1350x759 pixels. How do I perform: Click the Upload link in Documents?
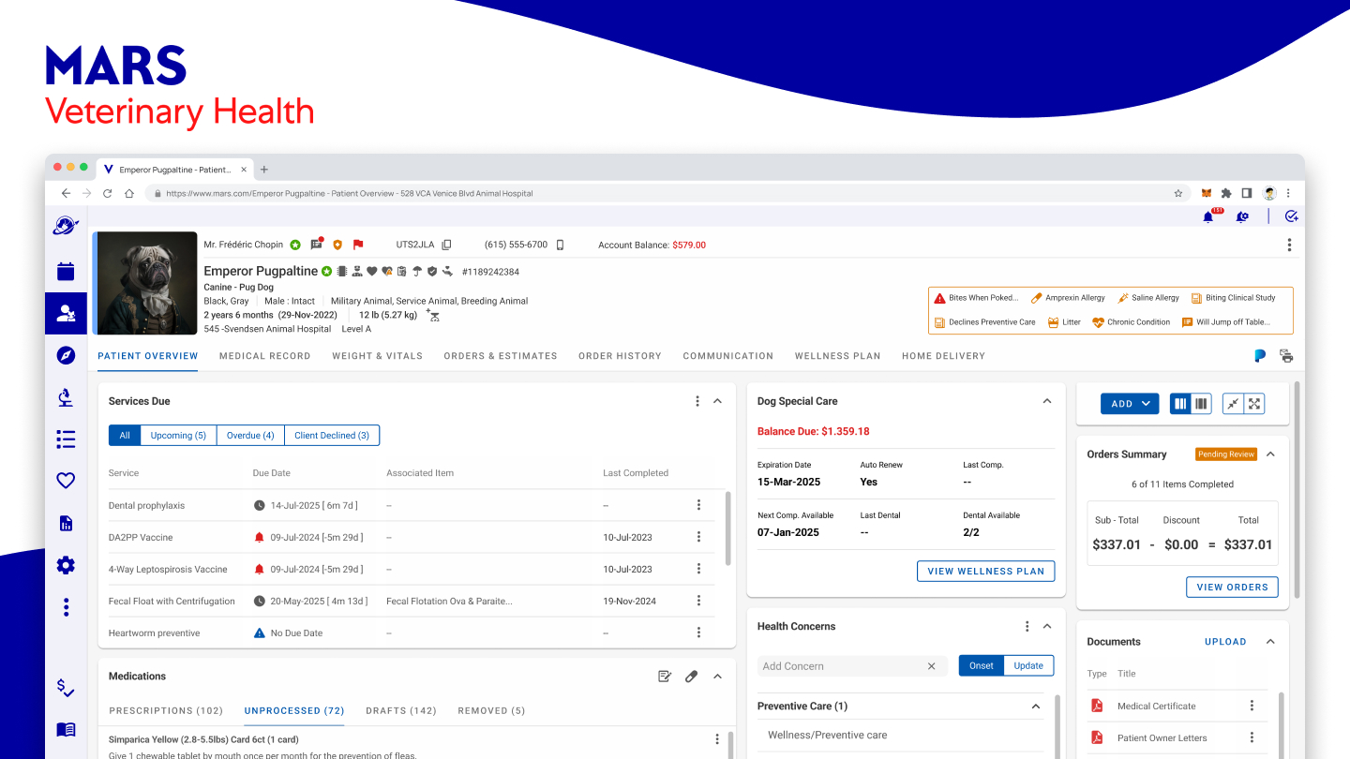coord(1225,642)
